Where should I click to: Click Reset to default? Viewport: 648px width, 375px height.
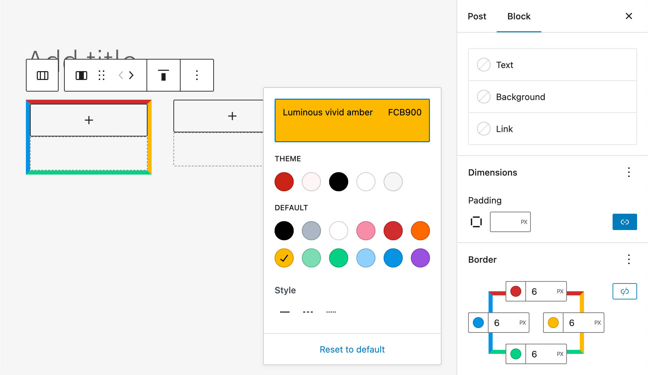(x=352, y=349)
